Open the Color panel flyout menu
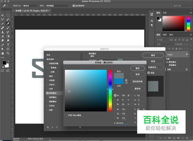Image resolution: width=193 pixels, height=141 pixels. [191, 13]
